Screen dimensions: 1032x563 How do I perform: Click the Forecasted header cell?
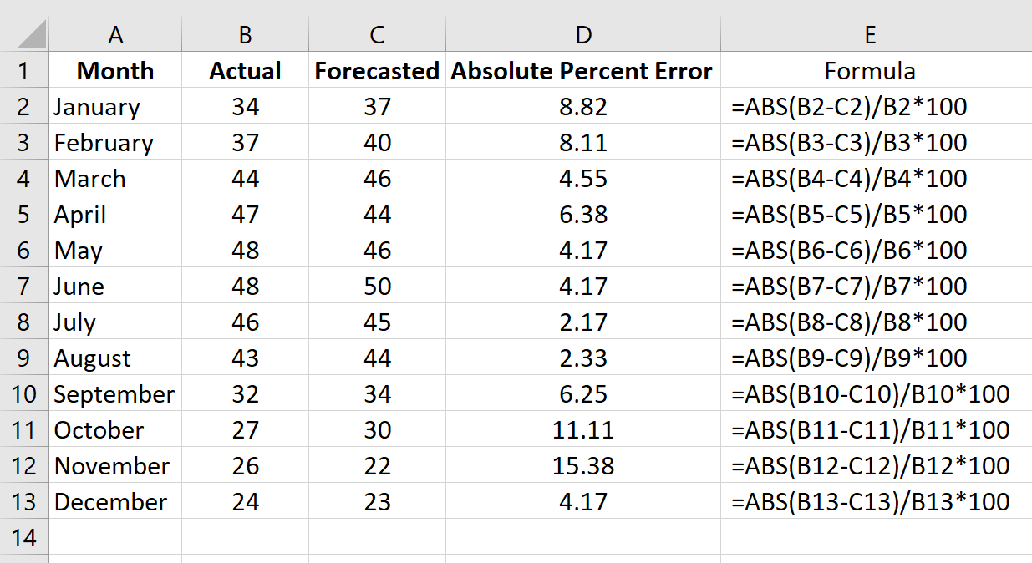tap(376, 71)
